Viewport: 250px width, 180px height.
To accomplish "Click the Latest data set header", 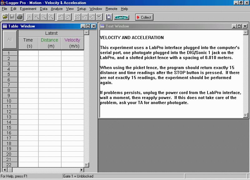I will (51, 33).
